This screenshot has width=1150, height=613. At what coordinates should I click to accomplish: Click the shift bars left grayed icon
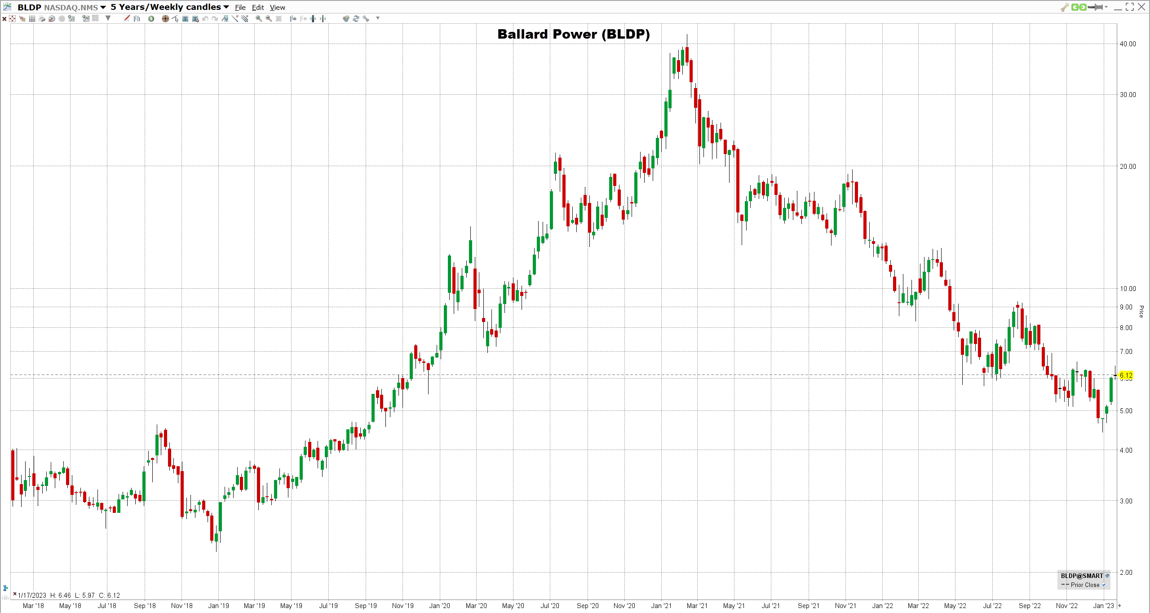[x=303, y=19]
